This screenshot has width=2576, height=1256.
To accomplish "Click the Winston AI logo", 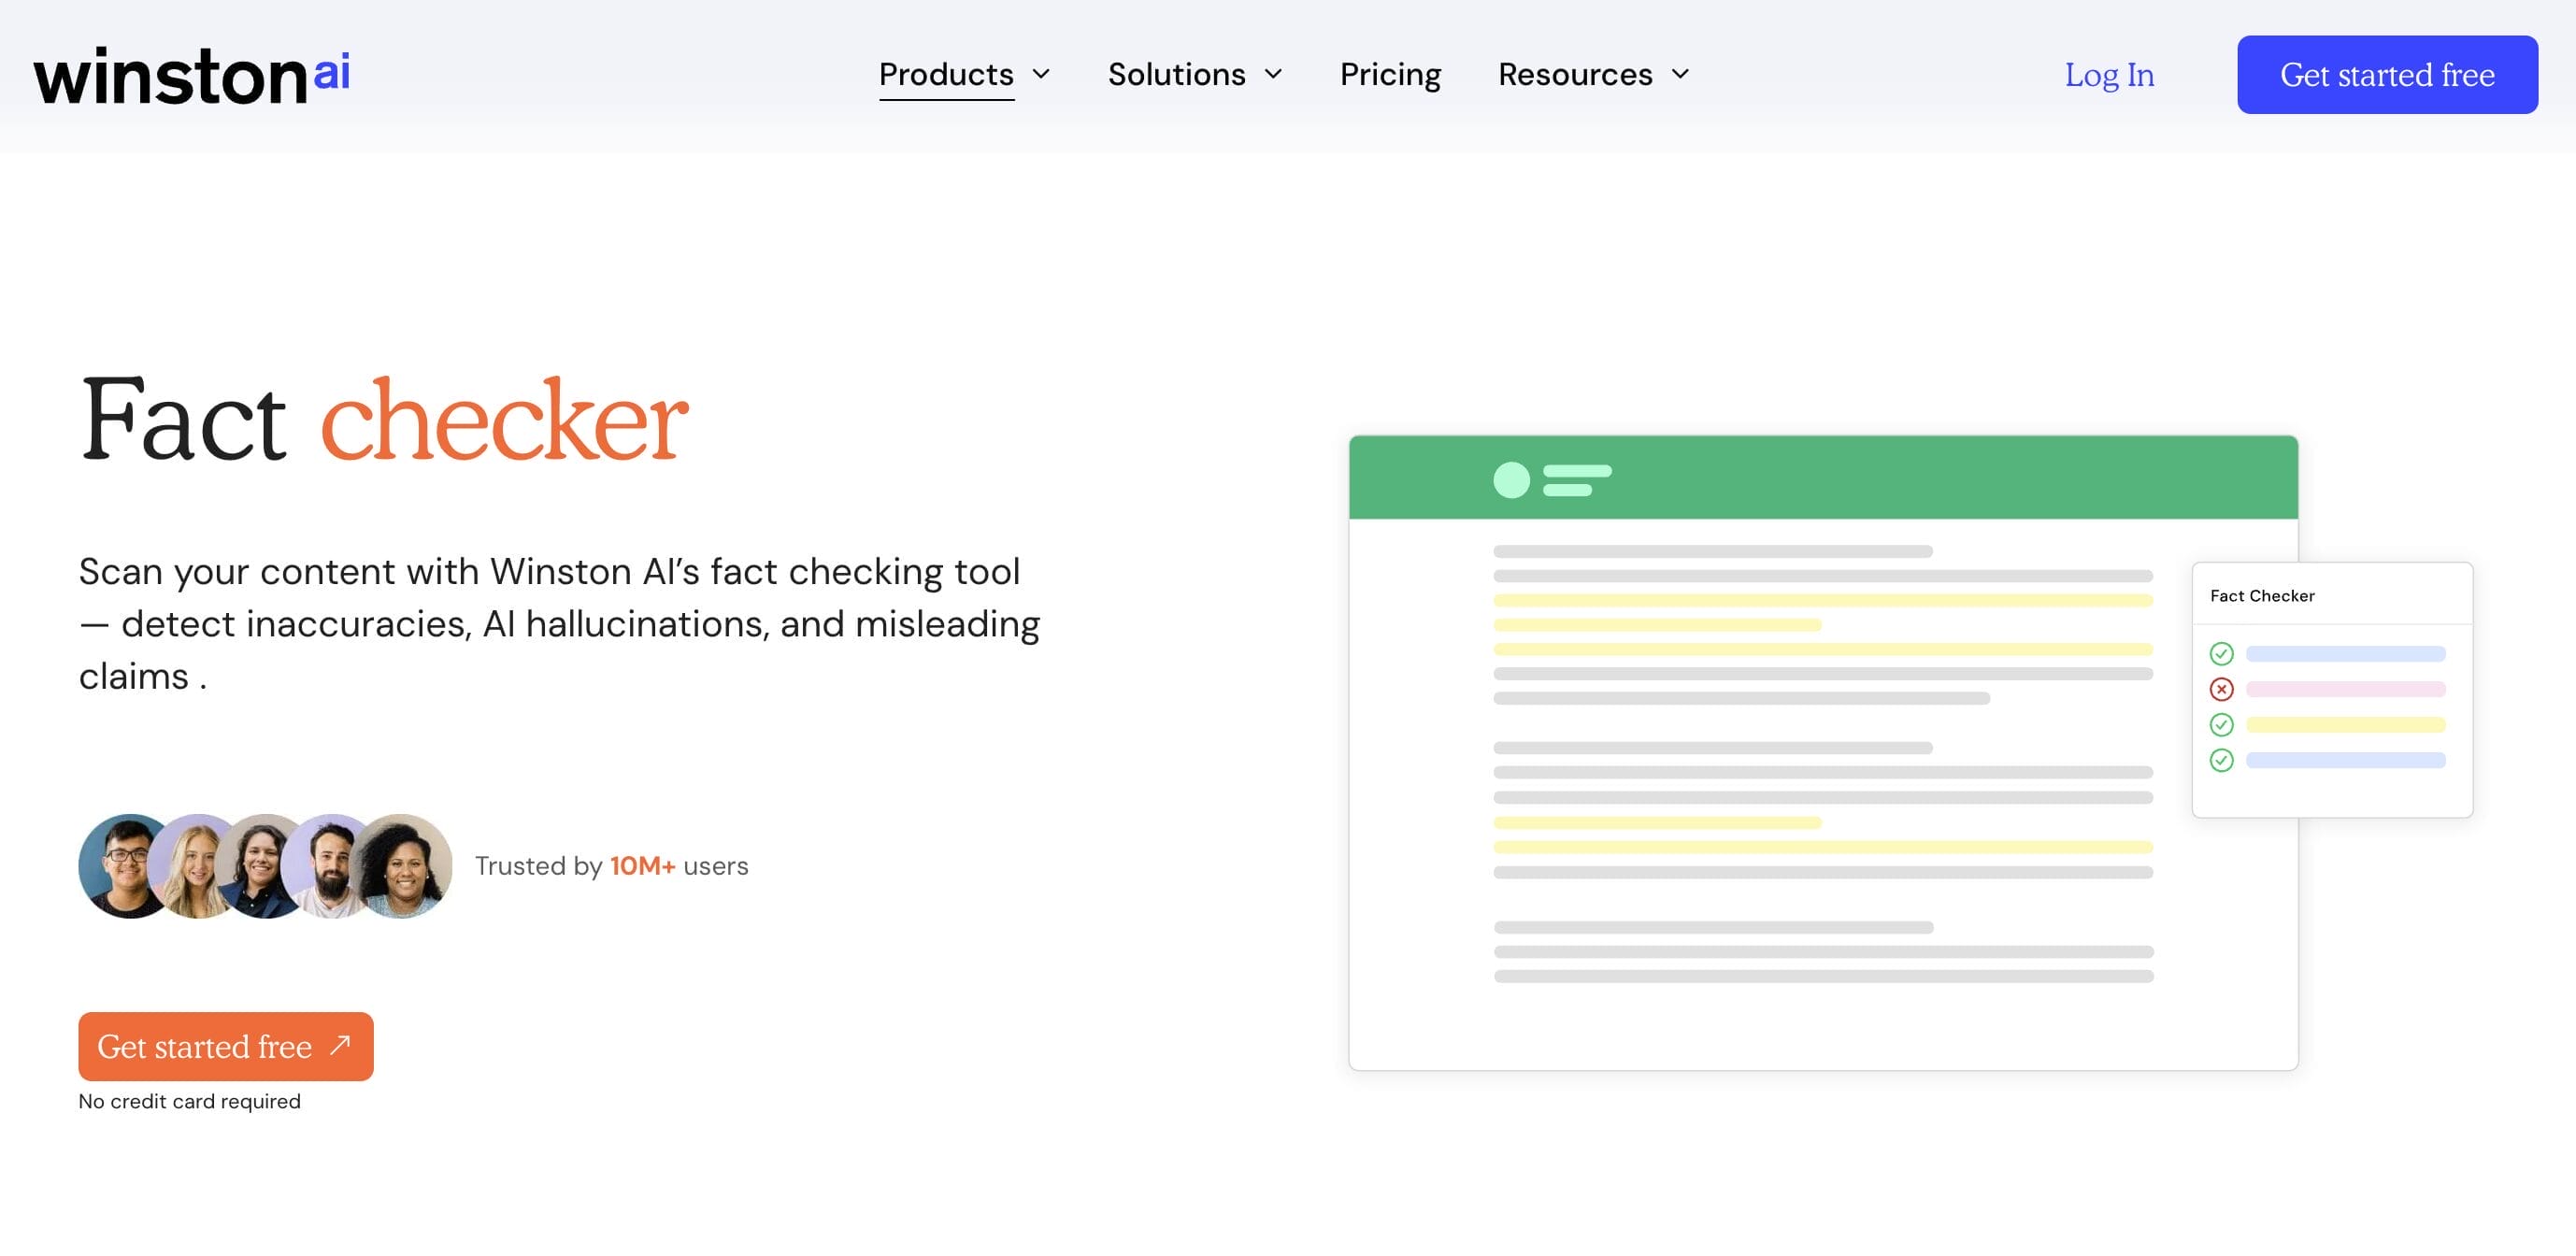I will 191,76.
